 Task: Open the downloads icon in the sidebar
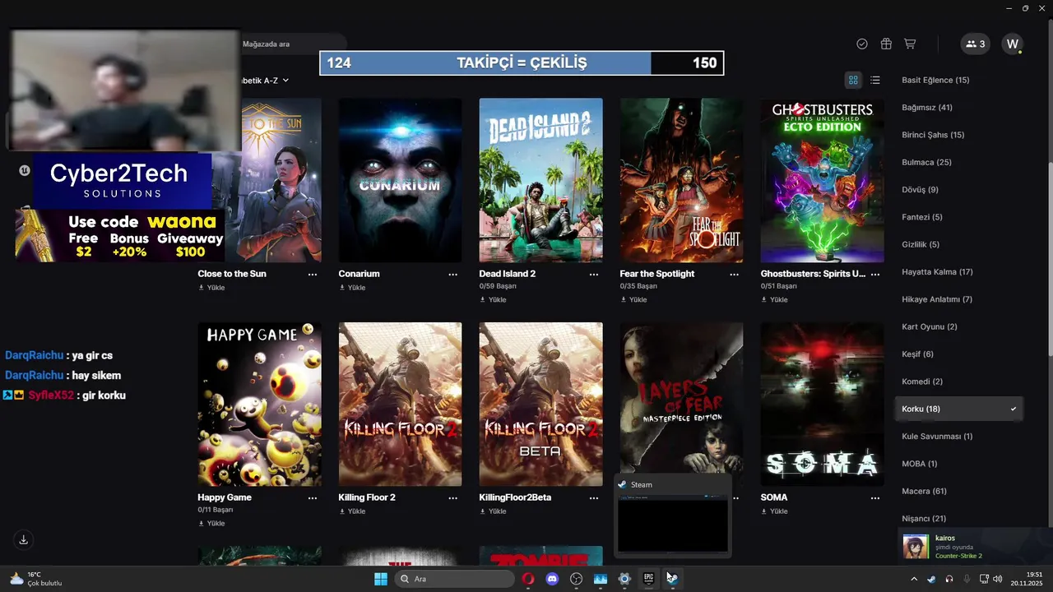click(x=24, y=539)
